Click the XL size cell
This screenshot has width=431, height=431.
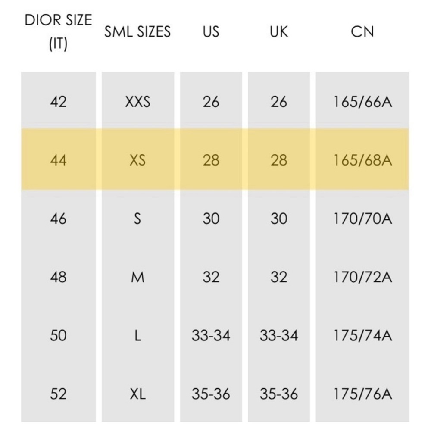(x=137, y=394)
